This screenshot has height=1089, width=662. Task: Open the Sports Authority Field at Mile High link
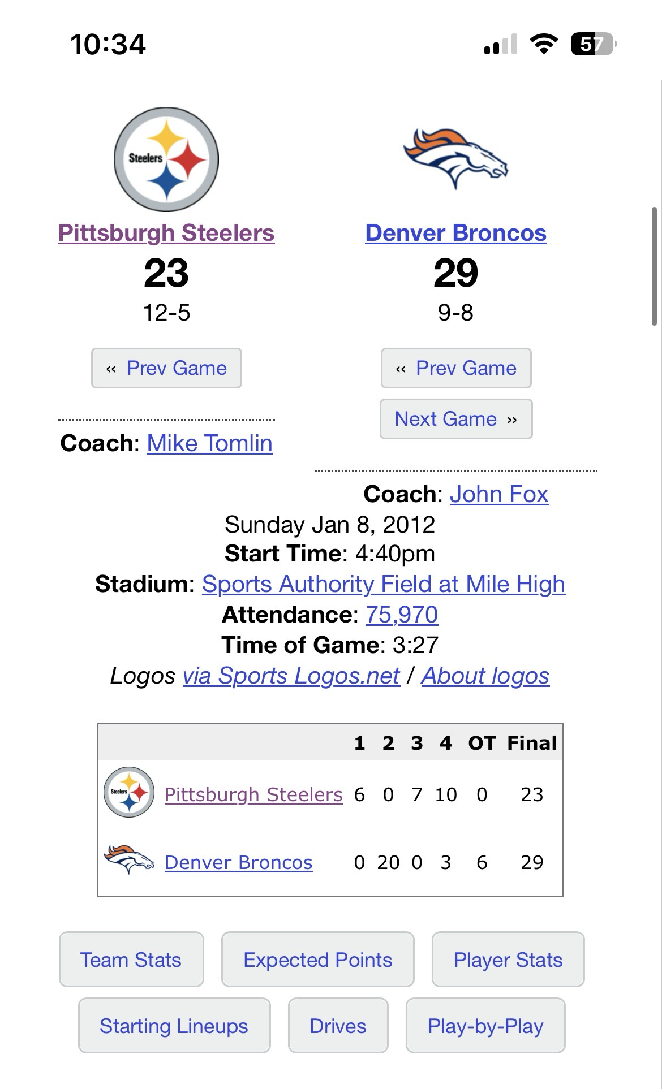[384, 584]
